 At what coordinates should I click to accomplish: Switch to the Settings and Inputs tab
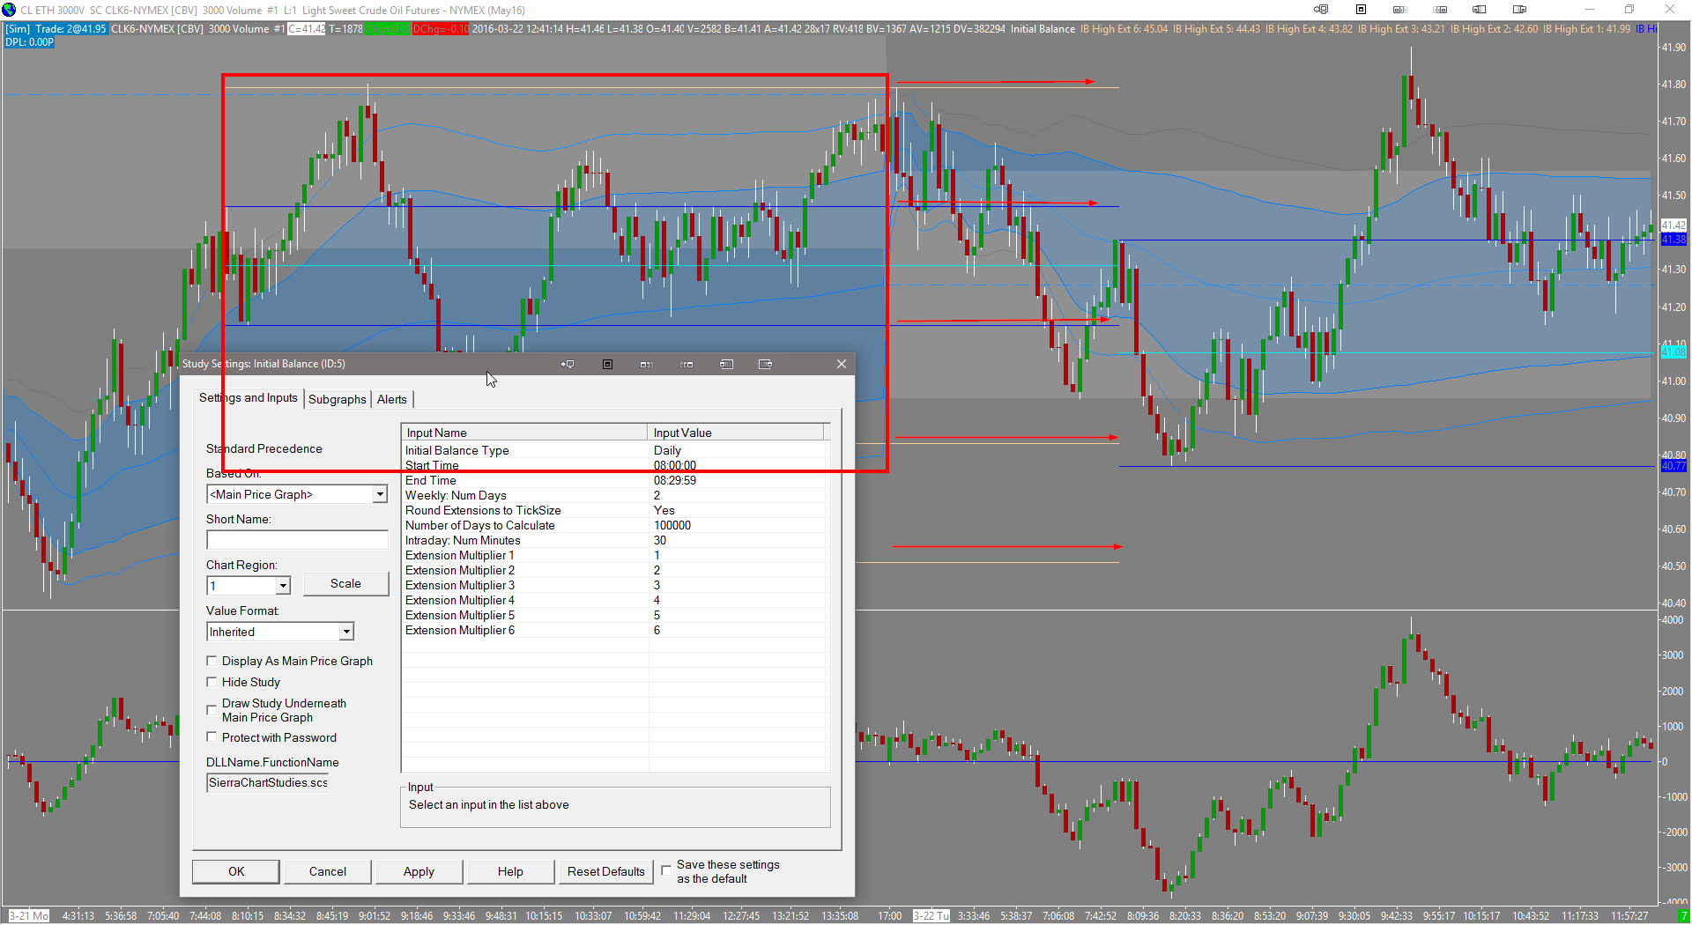pos(249,398)
